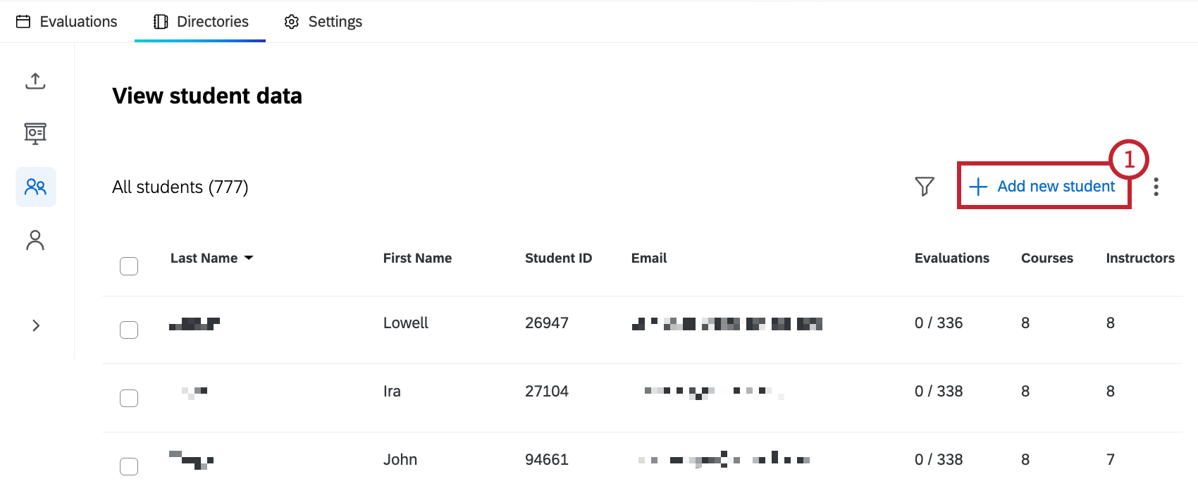Open the single-person profile icon in the sidebar

(35, 239)
